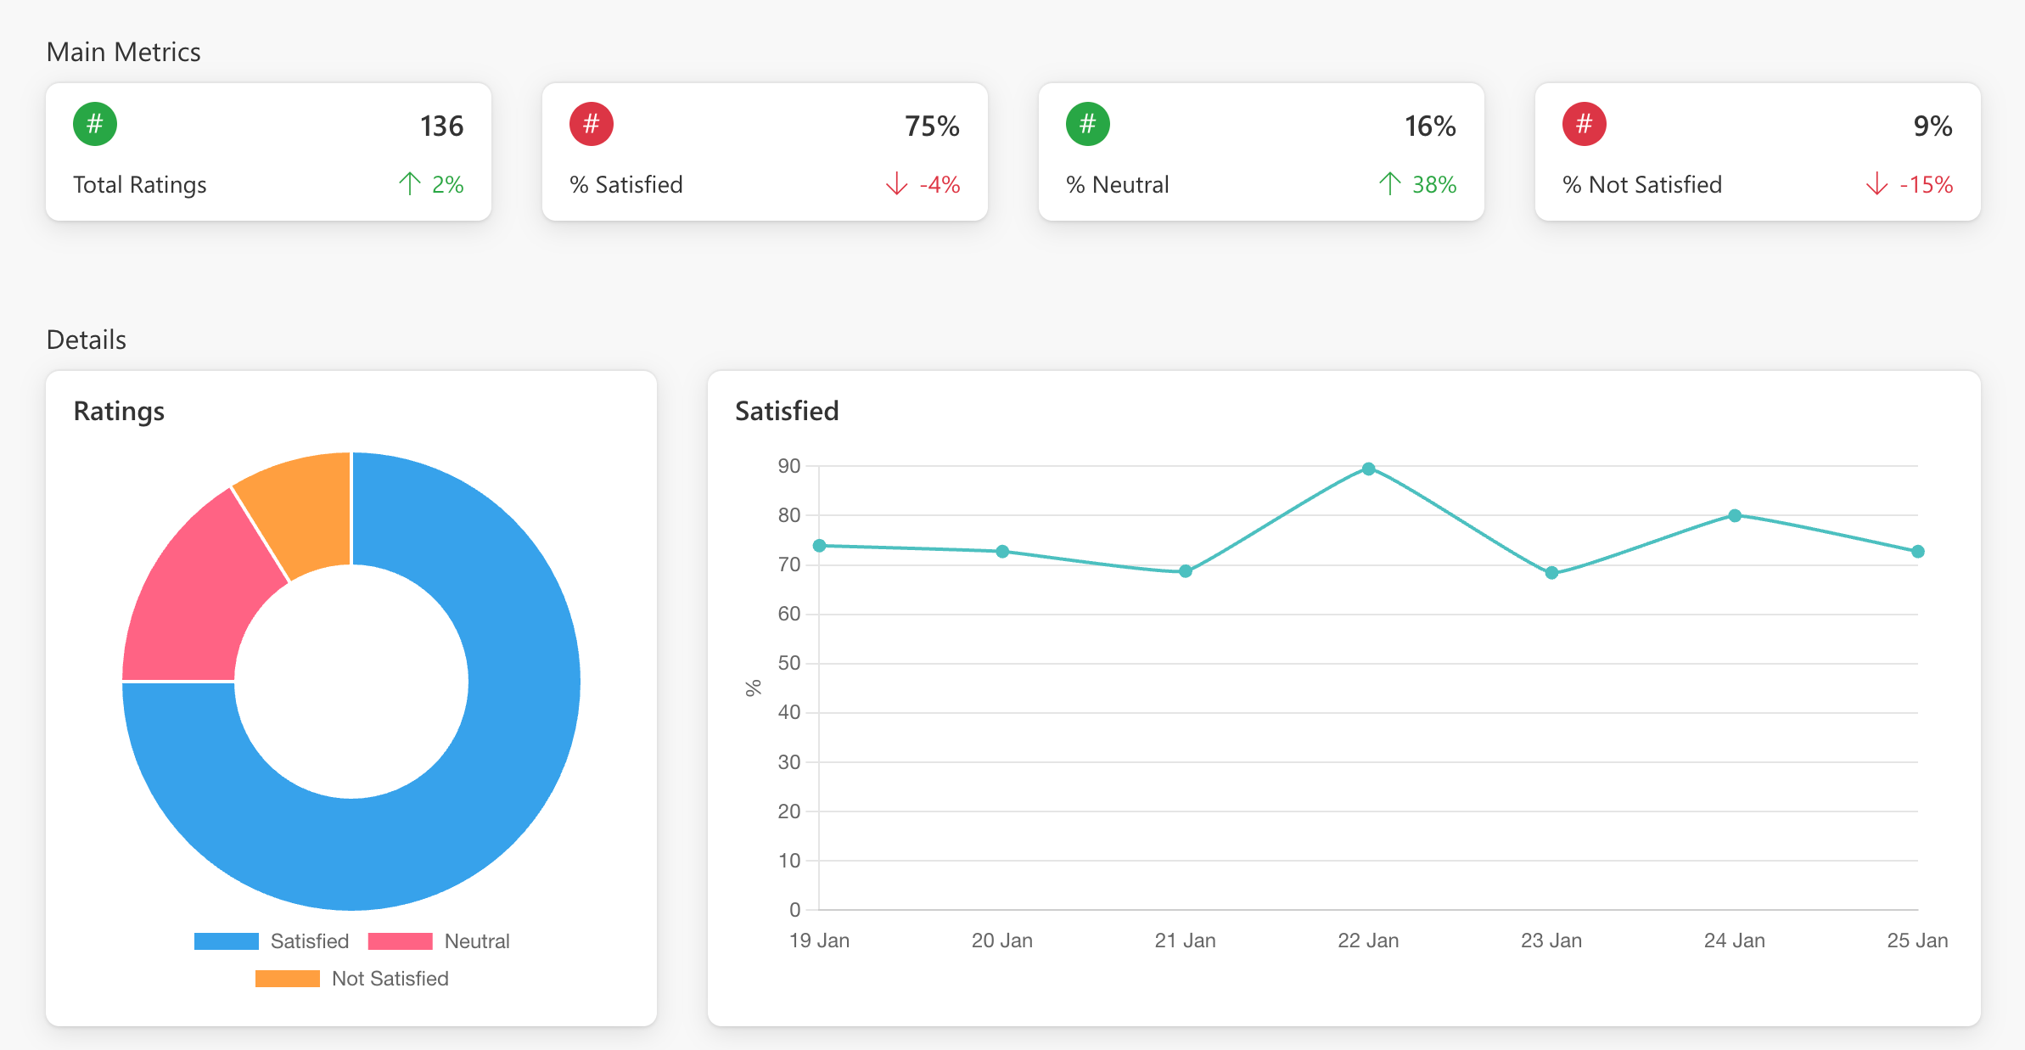Toggle the Not Satisfied legend entry
Viewport: 2025px width, 1050px height.
pyautogui.click(x=390, y=979)
